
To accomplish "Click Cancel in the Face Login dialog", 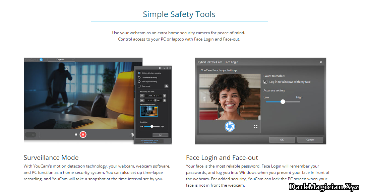I will 310,139.
